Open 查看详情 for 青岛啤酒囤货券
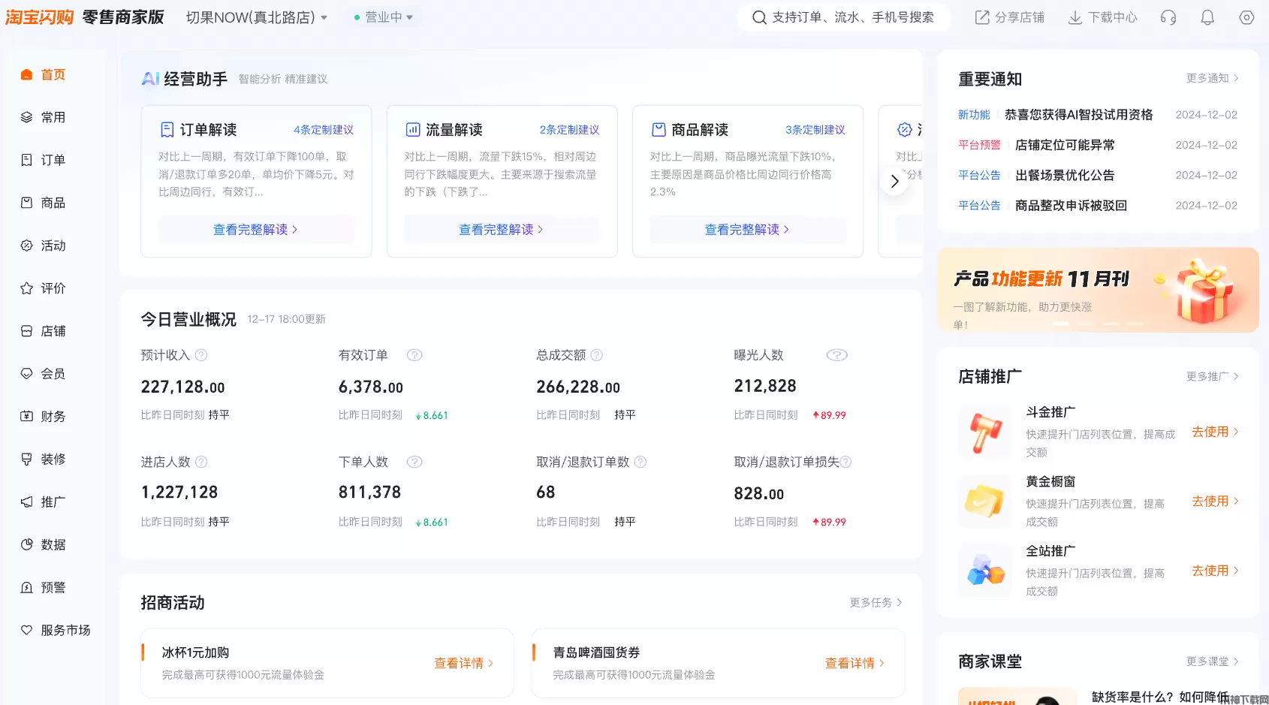 [855, 663]
